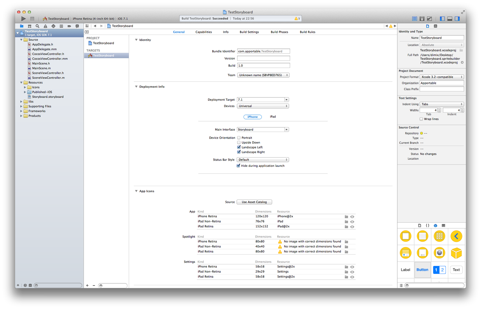Show the media library filmstrip icon
The height and width of the screenshot is (309, 481).
click(443, 225)
